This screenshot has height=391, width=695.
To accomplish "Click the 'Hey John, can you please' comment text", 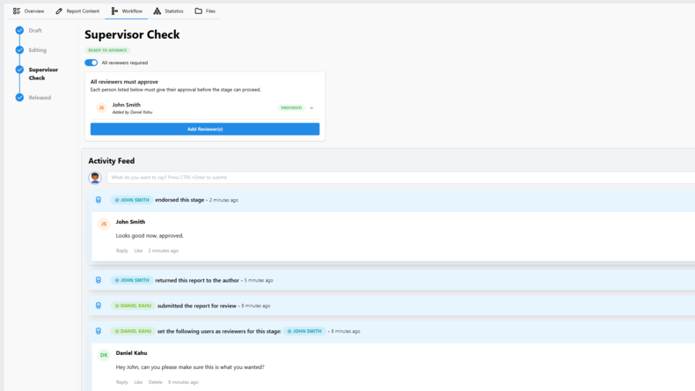I will pos(190,367).
